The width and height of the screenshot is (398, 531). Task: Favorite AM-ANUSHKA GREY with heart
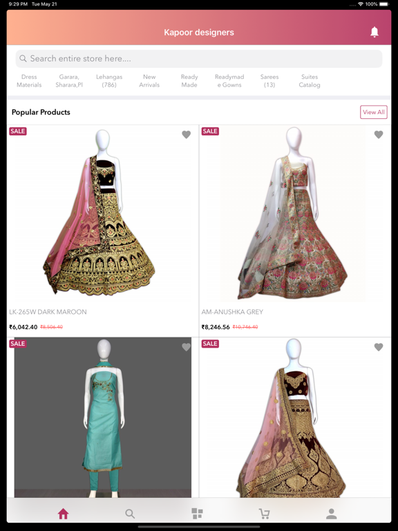[379, 134]
